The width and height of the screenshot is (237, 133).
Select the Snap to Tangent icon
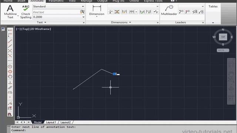point(10,76)
